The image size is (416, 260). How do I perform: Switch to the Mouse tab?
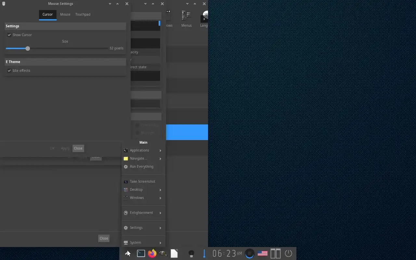coord(65,14)
